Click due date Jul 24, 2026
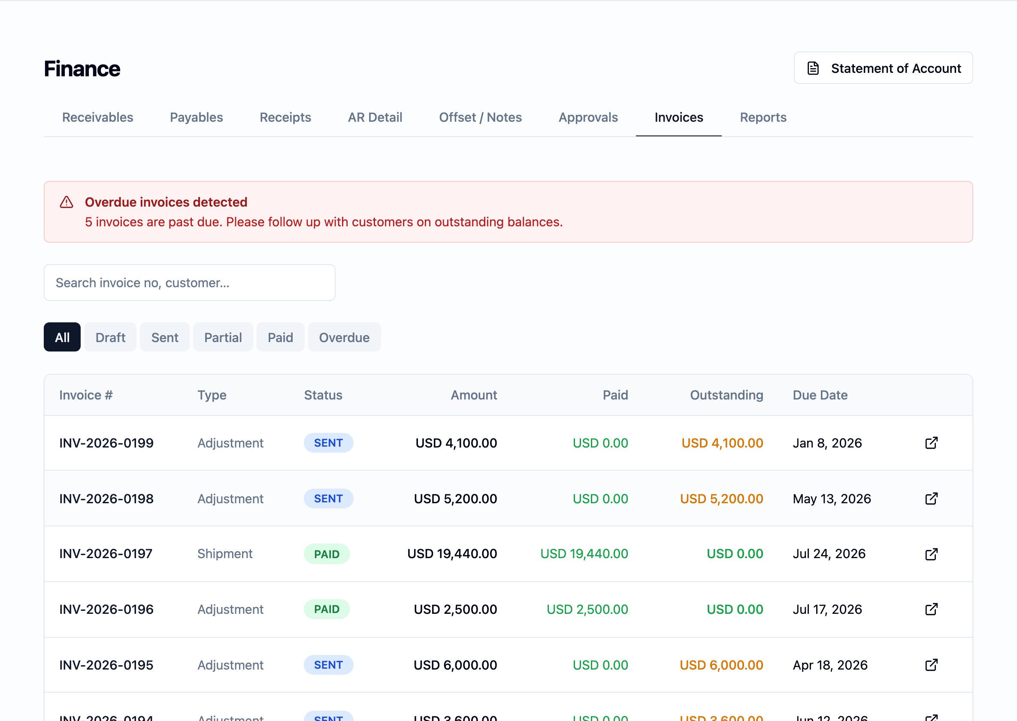The width and height of the screenshot is (1017, 721). [829, 554]
